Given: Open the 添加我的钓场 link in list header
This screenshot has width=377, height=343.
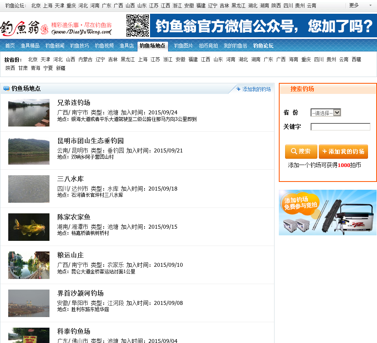Looking at the screenshot, I should tap(256, 89).
